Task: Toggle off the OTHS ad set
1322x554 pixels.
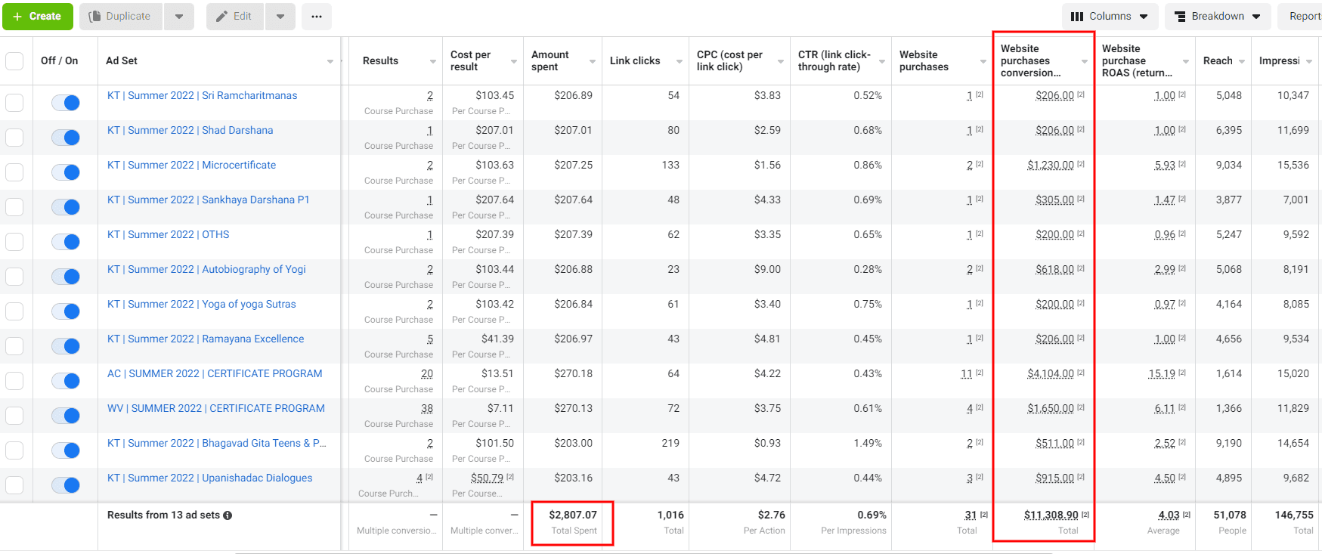Action: click(66, 241)
